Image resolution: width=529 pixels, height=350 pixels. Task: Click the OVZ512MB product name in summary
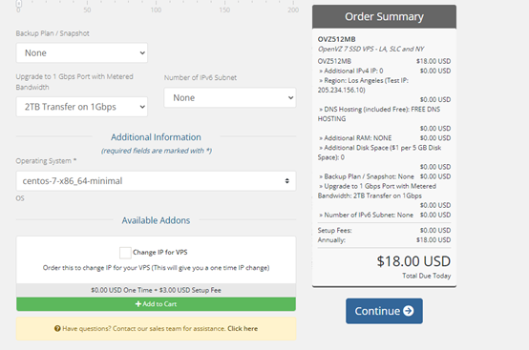pos(336,39)
